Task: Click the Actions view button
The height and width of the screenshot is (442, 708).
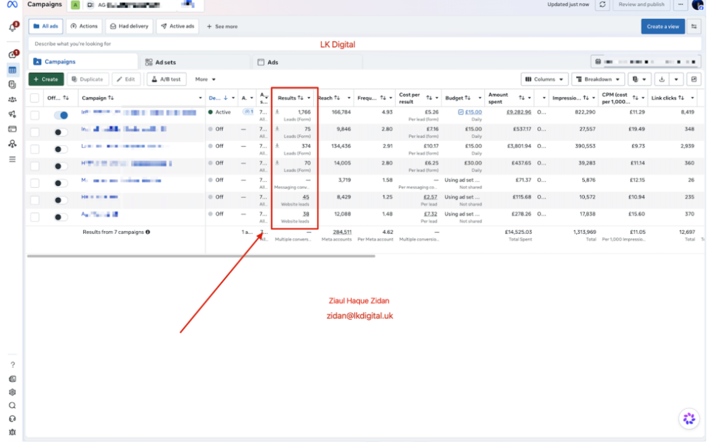Action: (x=84, y=26)
